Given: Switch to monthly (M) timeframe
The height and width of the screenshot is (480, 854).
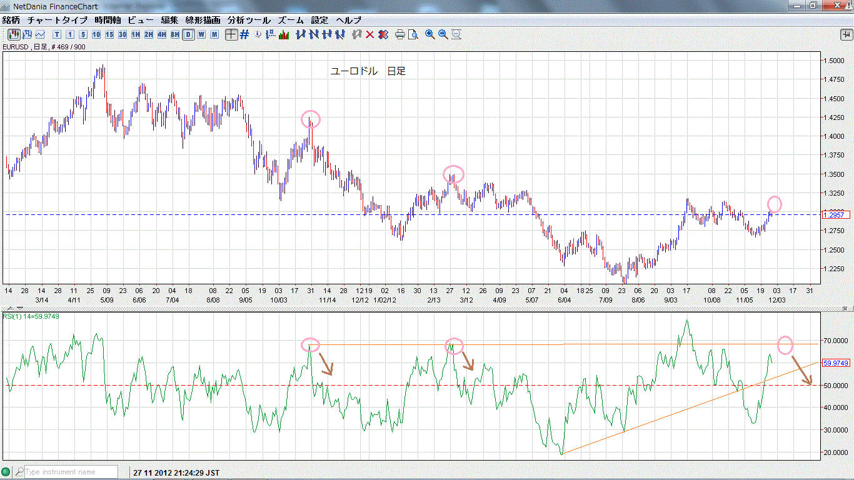Looking at the screenshot, I should click(x=214, y=34).
